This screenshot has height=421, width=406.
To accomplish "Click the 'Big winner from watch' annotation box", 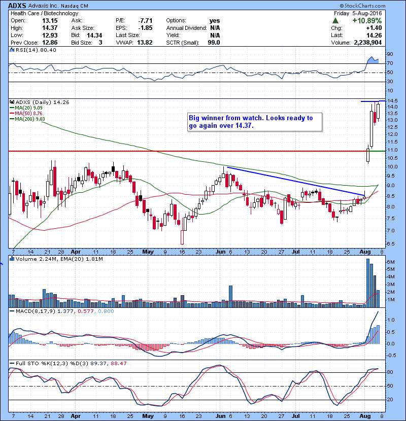I will (x=255, y=122).
